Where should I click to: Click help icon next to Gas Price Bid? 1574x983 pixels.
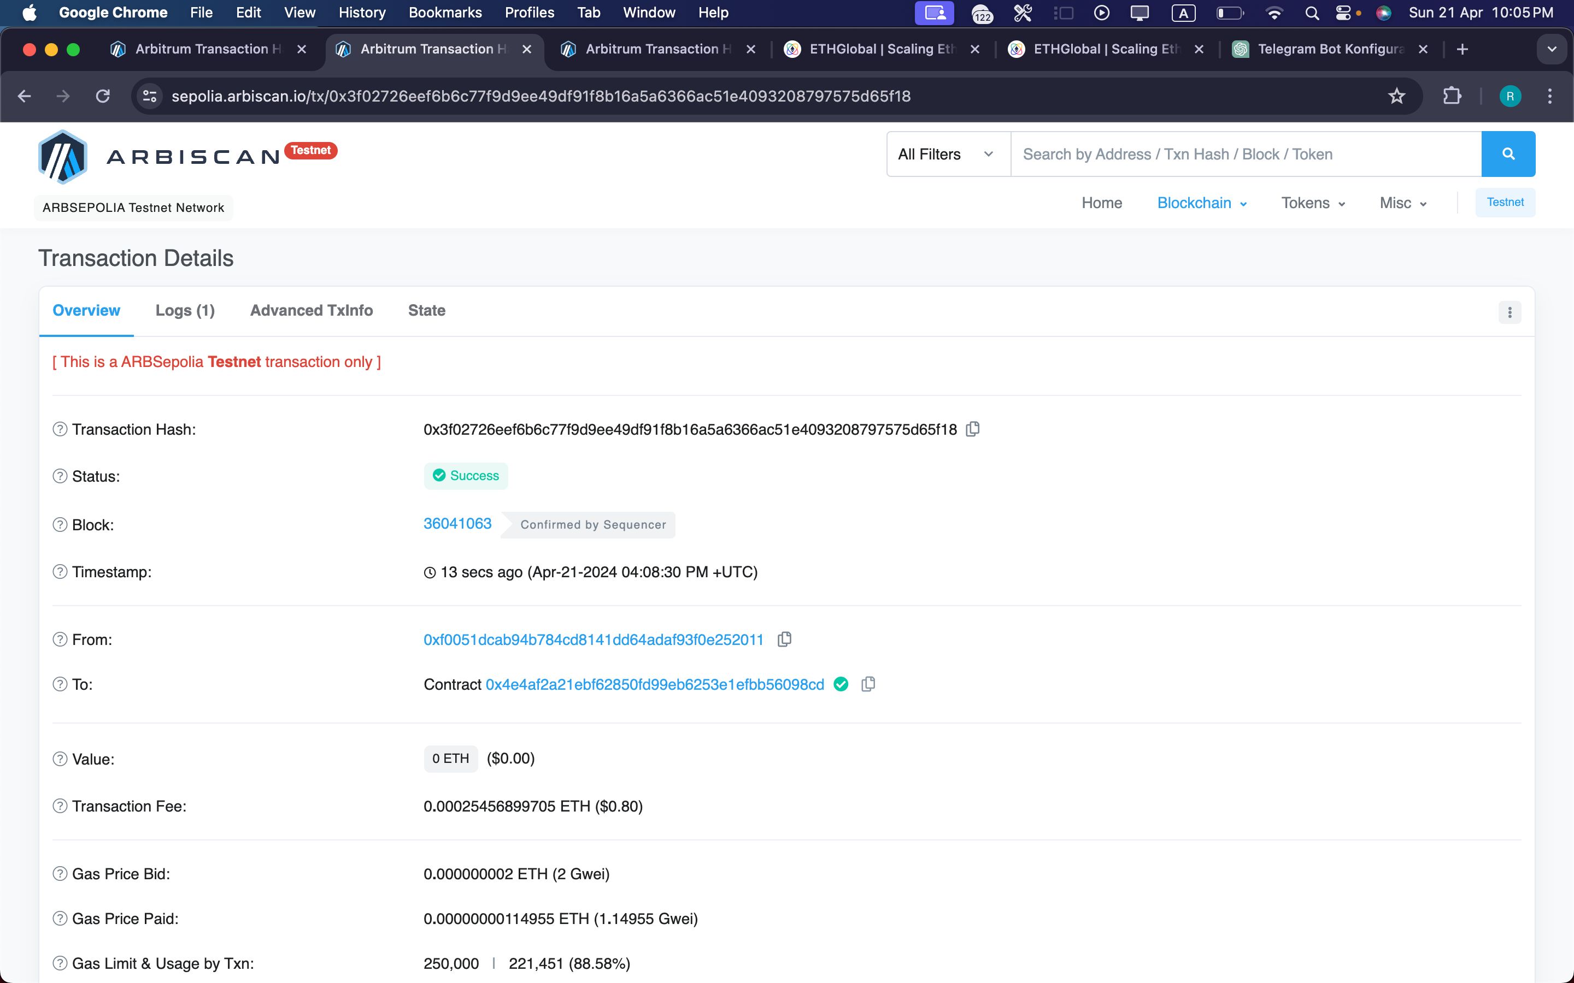(60, 874)
